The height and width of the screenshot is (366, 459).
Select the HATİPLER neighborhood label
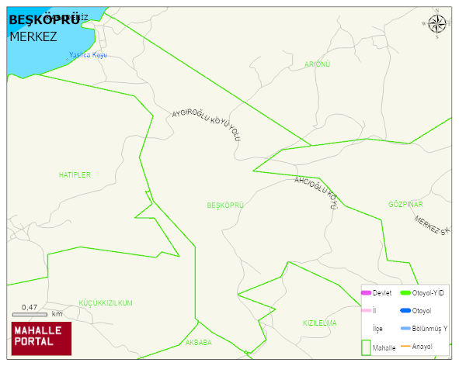point(75,175)
